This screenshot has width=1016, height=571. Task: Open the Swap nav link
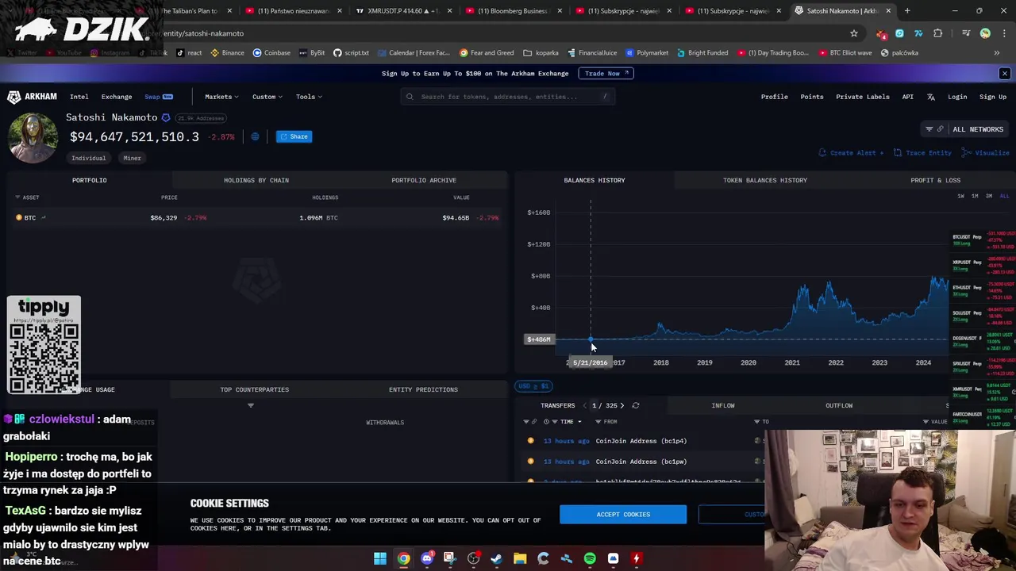pos(158,97)
